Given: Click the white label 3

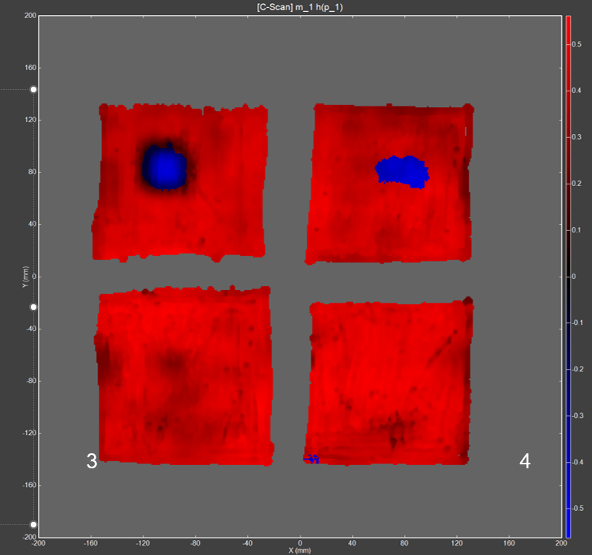Looking at the screenshot, I should click(x=92, y=462).
